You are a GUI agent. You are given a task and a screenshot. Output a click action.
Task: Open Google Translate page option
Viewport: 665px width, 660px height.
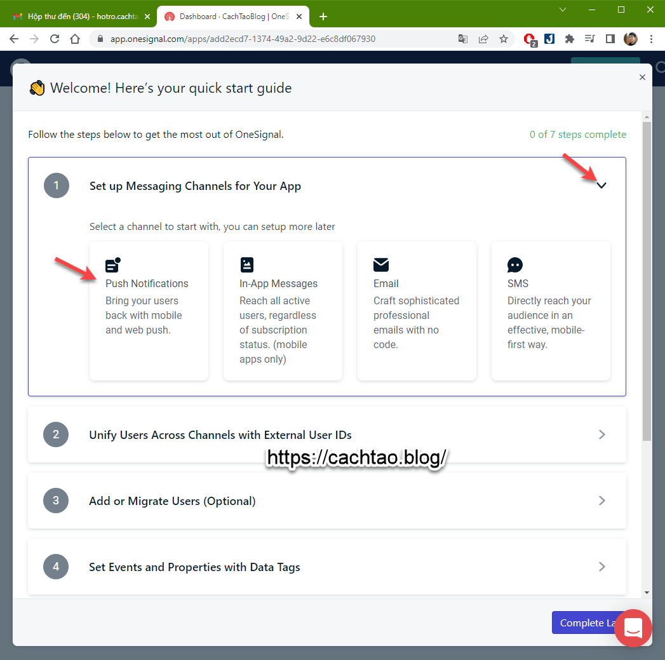pos(462,39)
